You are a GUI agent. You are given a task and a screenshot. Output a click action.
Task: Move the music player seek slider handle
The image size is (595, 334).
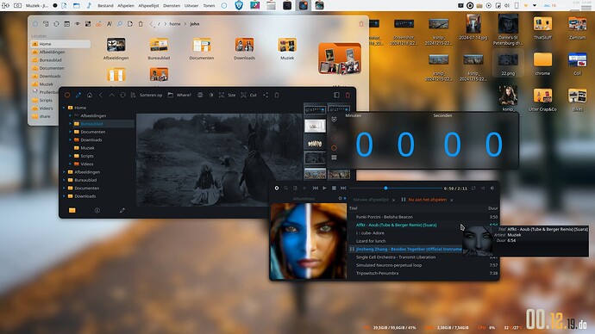tap(385, 188)
